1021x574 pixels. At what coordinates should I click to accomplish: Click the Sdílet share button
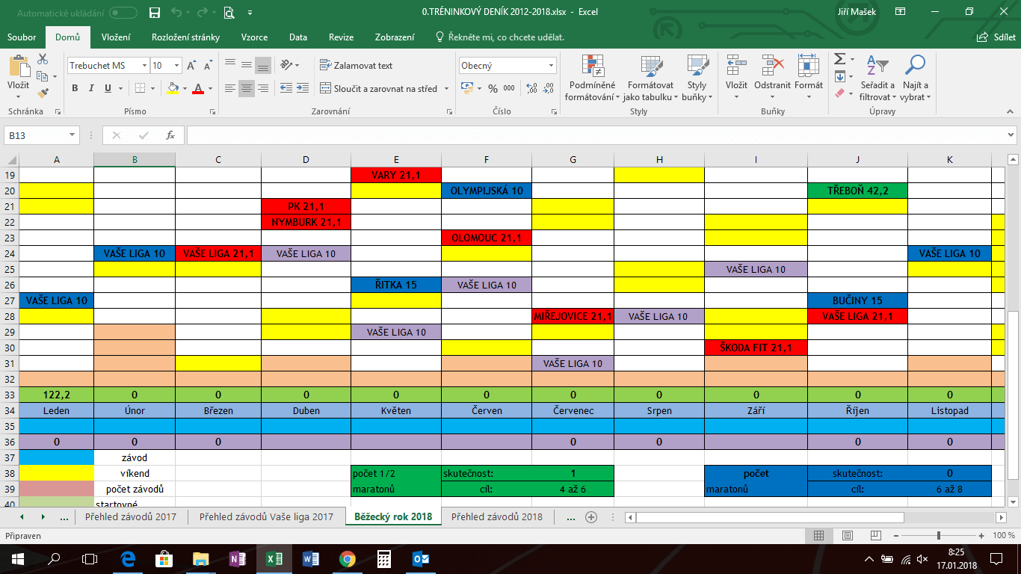[x=996, y=37]
